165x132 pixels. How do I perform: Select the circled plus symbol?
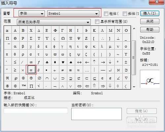pyautogui.click(x=31, y=78)
